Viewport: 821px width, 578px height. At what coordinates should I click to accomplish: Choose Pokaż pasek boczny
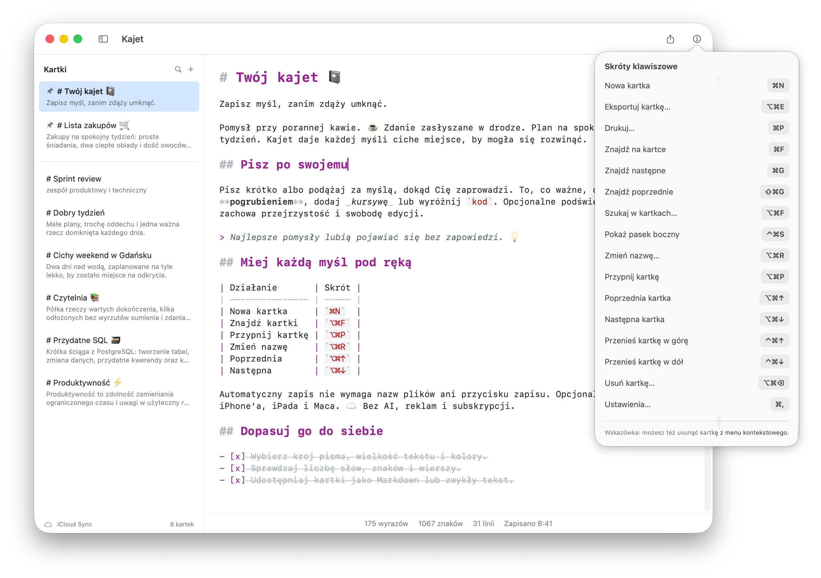[696, 234]
